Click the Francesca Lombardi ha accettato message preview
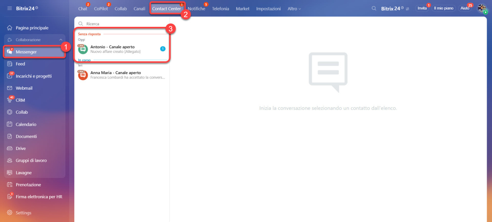Screen dimensions: 492x222 (128, 77)
